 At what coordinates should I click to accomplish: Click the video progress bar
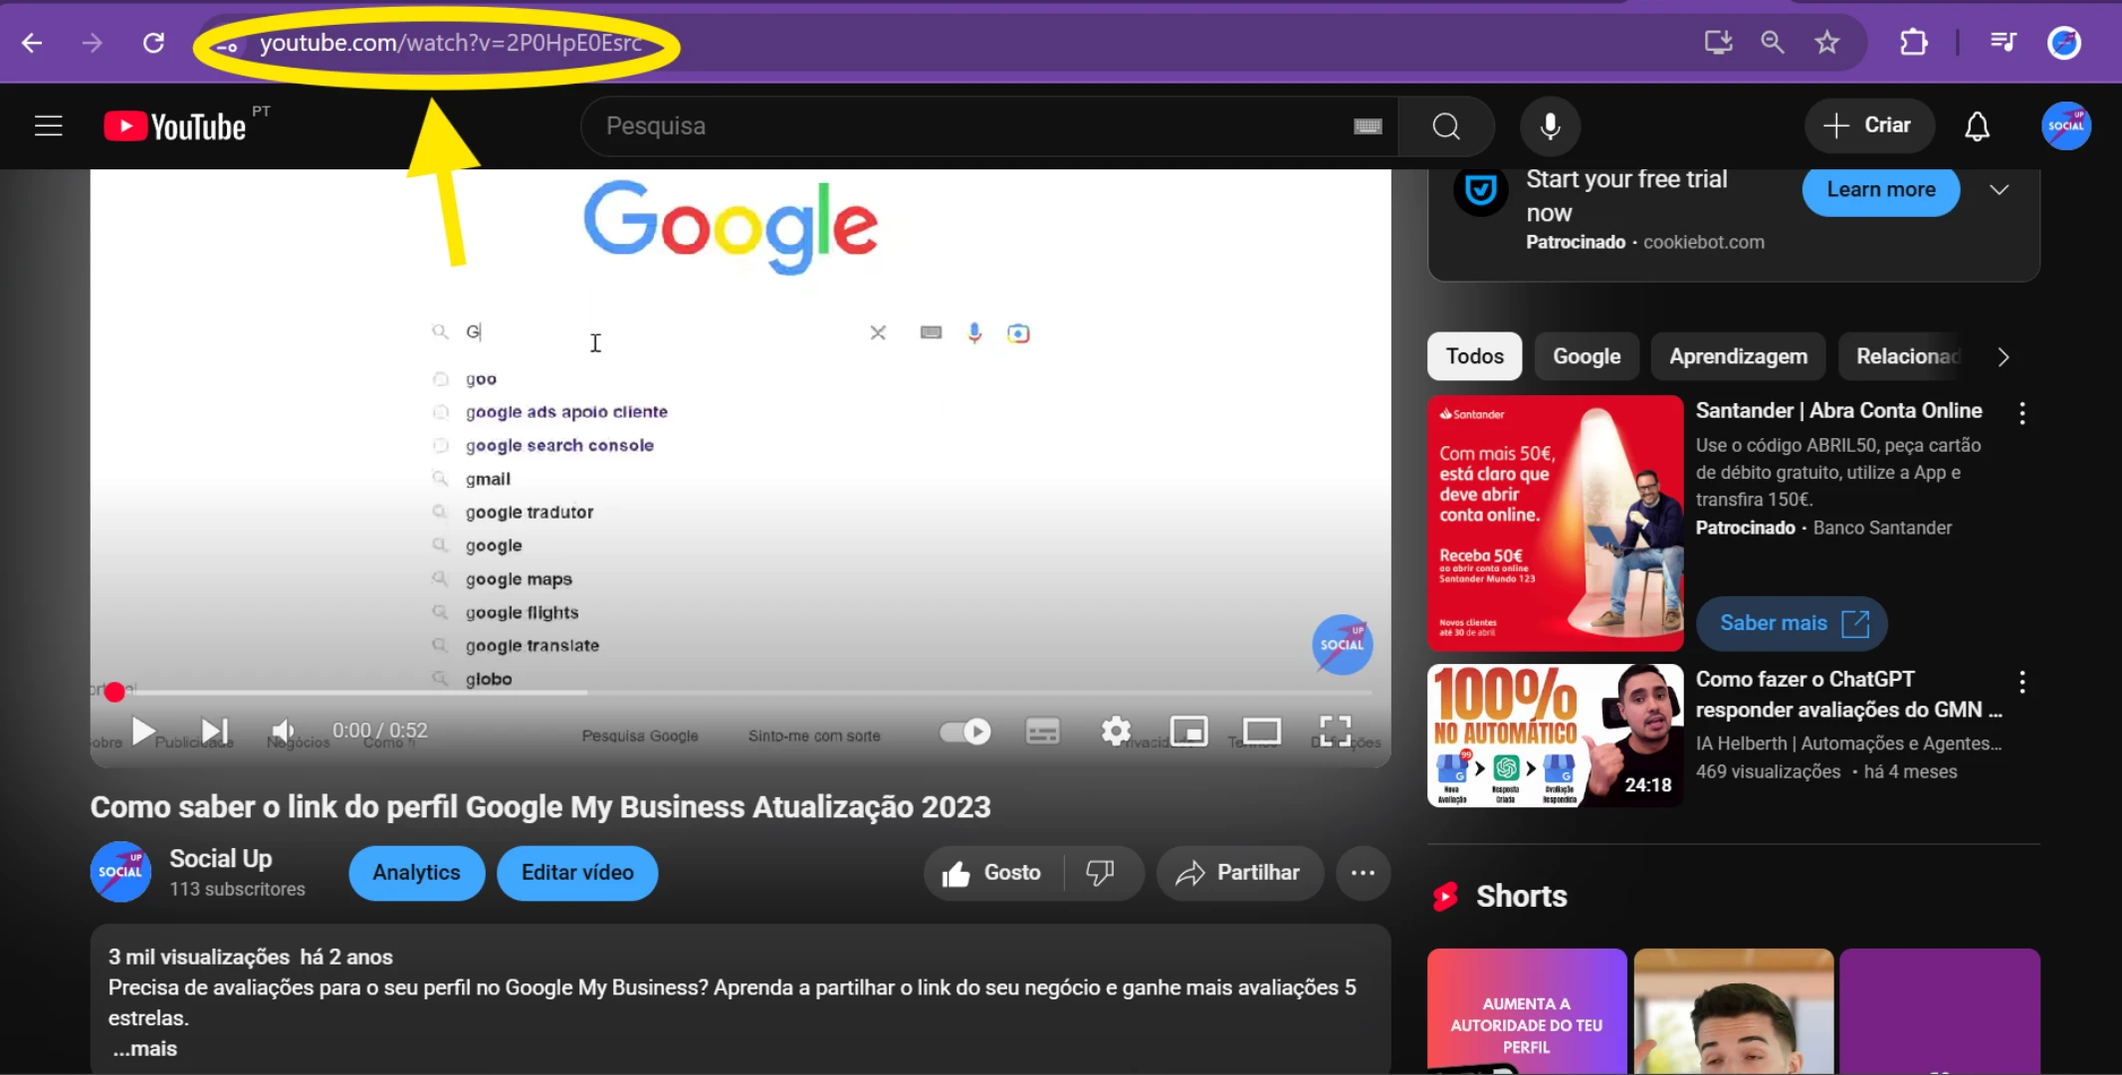(741, 692)
